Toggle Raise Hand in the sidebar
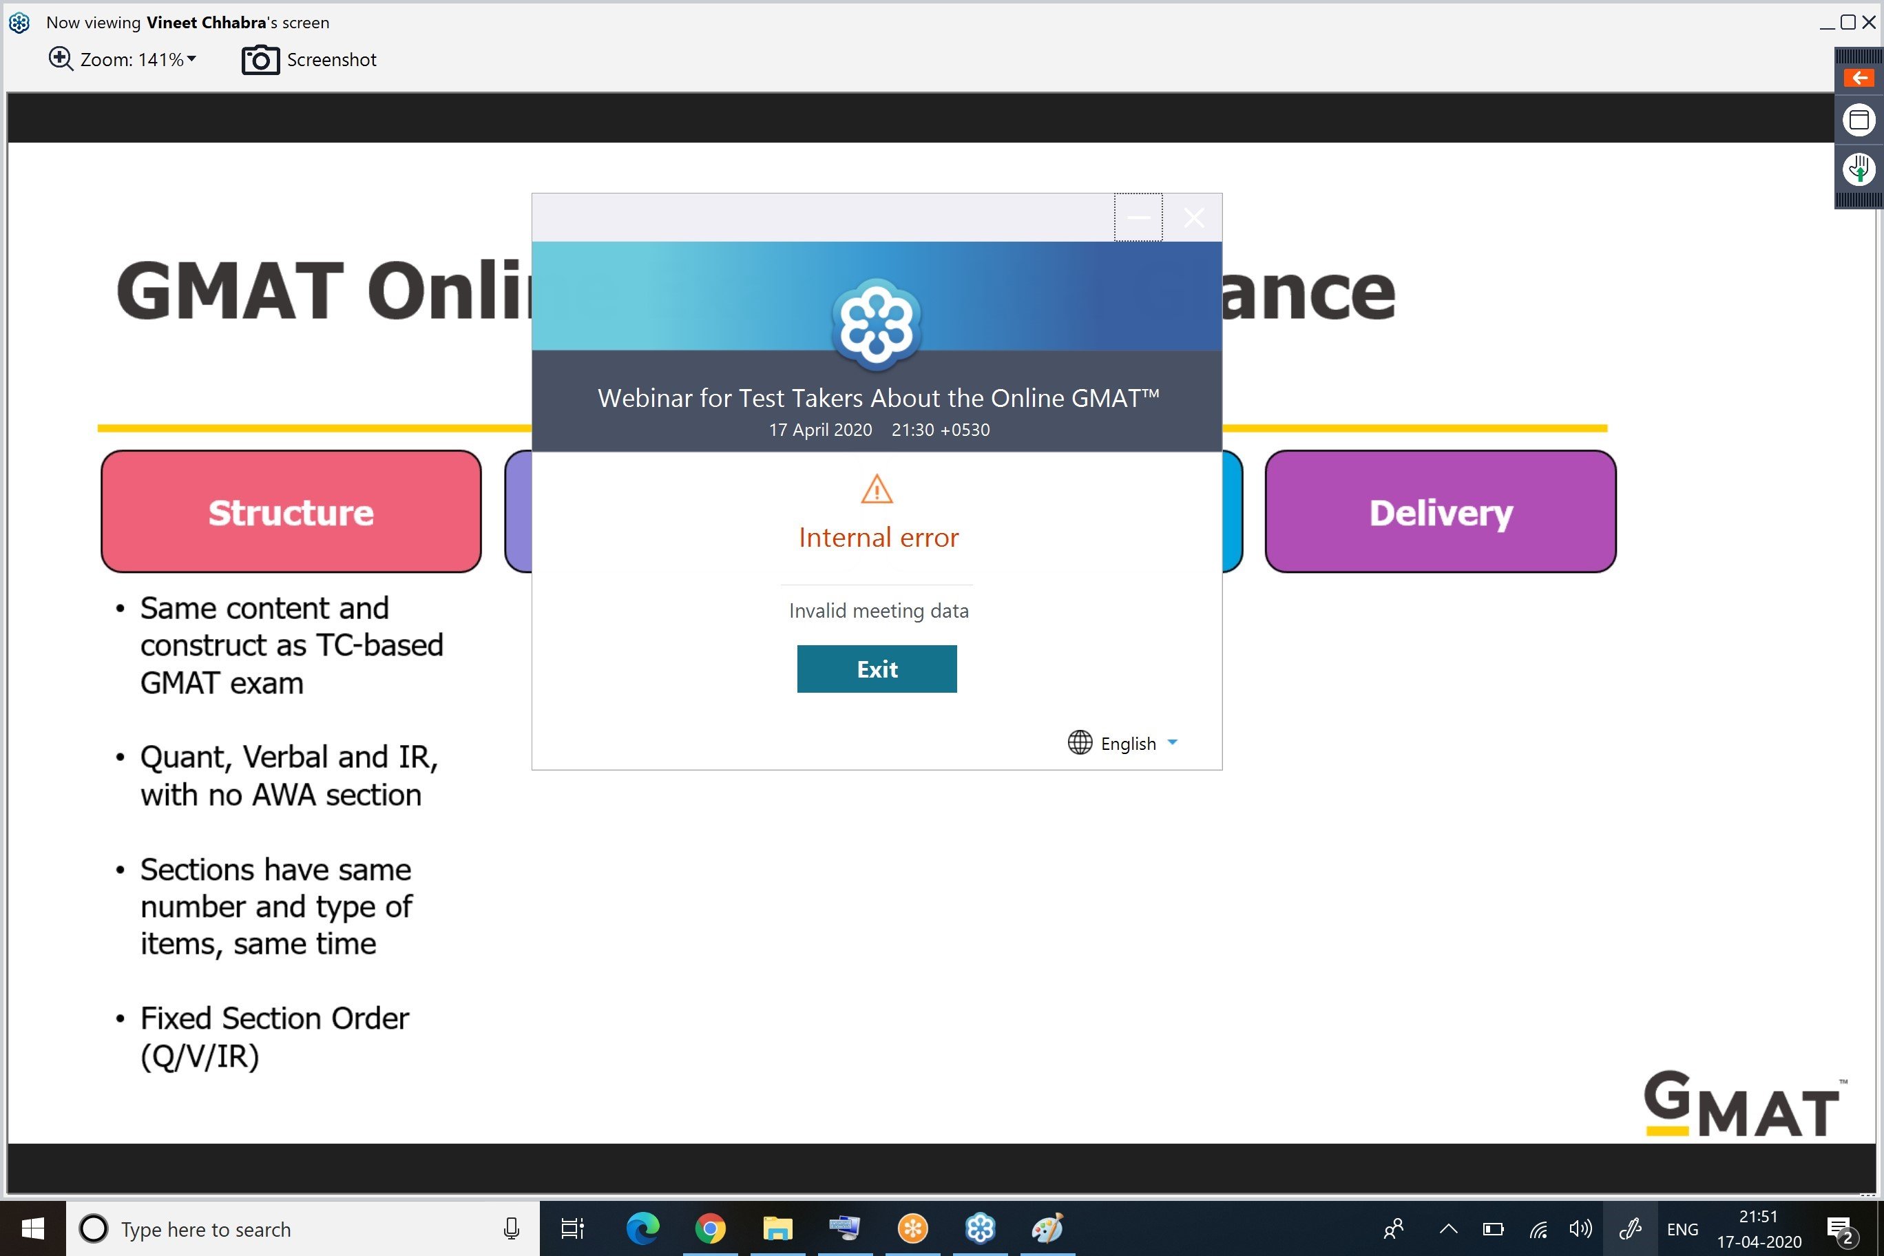The height and width of the screenshot is (1256, 1884). point(1859,170)
